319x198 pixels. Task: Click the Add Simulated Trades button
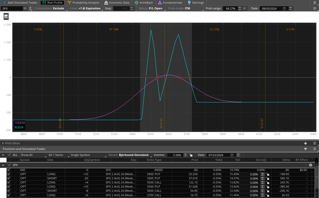(x=20, y=3)
